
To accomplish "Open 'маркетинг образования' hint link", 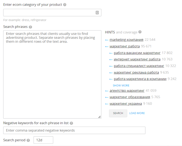I will (x=130, y=97).
